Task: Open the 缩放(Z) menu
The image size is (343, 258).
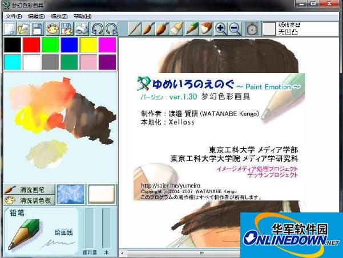Action: 59,17
